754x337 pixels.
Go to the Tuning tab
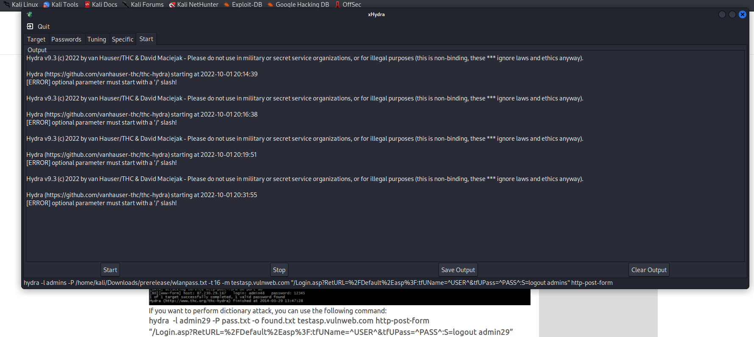coord(97,39)
